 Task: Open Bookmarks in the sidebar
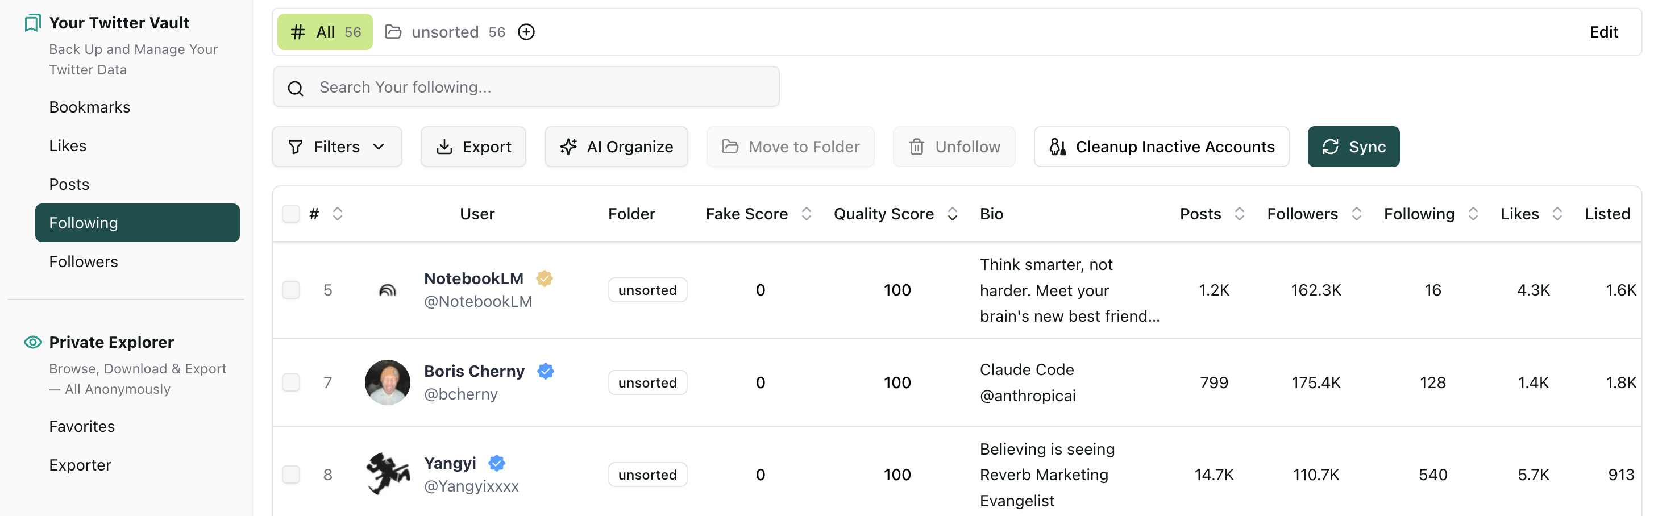click(x=90, y=107)
